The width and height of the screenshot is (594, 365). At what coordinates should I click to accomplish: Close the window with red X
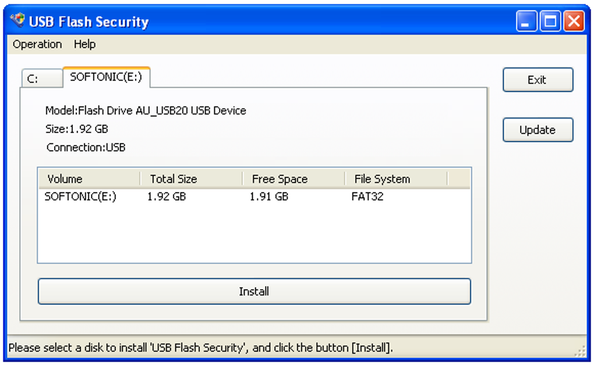(x=574, y=22)
